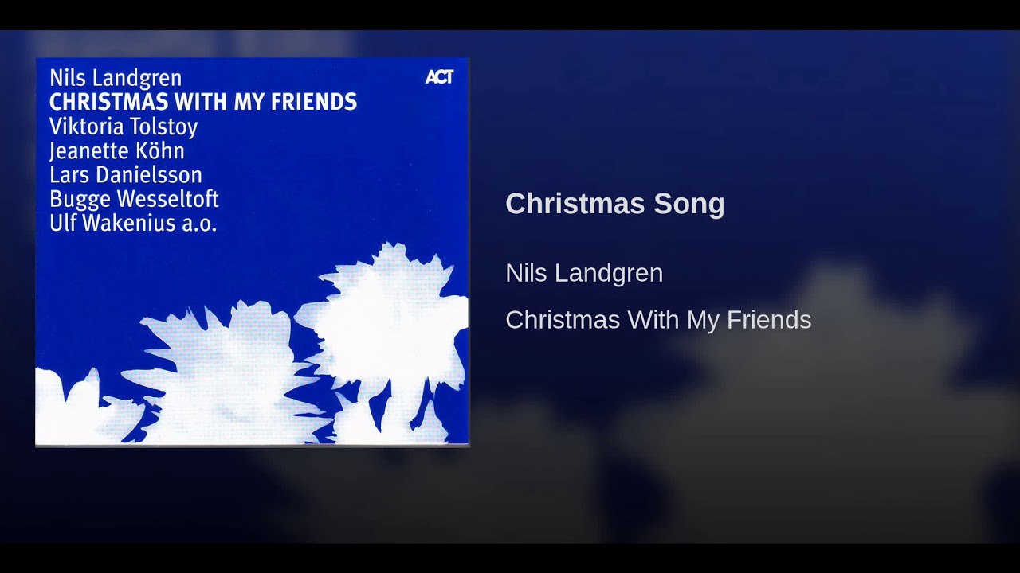The image size is (1020, 573).
Task: Select Ulf Wakenius a.o. cover text
Action: 133,223
